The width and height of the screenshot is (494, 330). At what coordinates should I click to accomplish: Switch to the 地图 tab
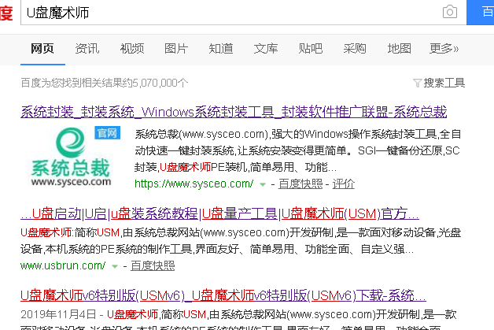click(x=399, y=49)
